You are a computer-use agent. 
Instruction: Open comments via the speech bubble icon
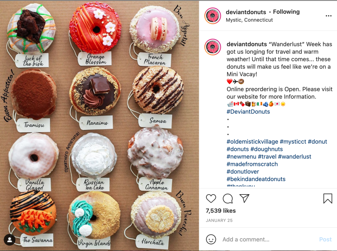coord(228,198)
